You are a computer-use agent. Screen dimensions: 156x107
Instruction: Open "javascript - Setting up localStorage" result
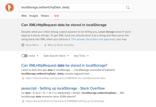tap(63, 88)
